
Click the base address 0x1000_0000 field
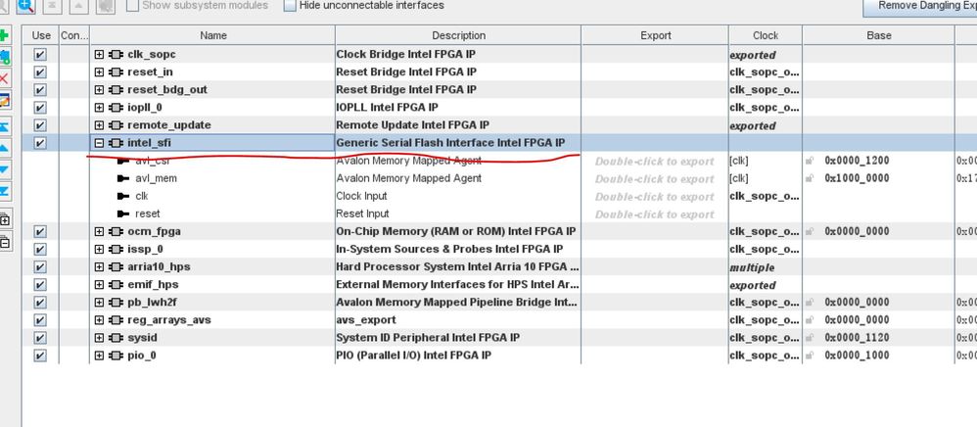(858, 179)
